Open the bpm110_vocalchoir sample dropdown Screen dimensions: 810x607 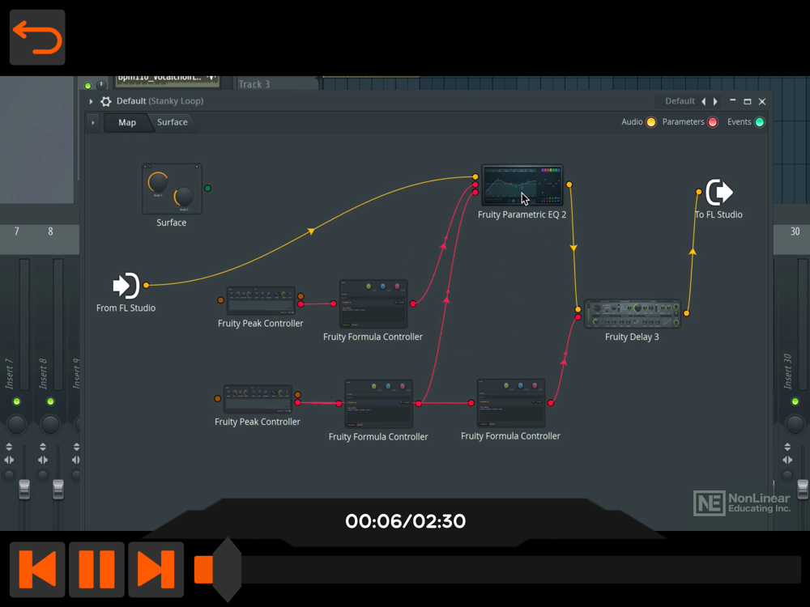tap(211, 79)
